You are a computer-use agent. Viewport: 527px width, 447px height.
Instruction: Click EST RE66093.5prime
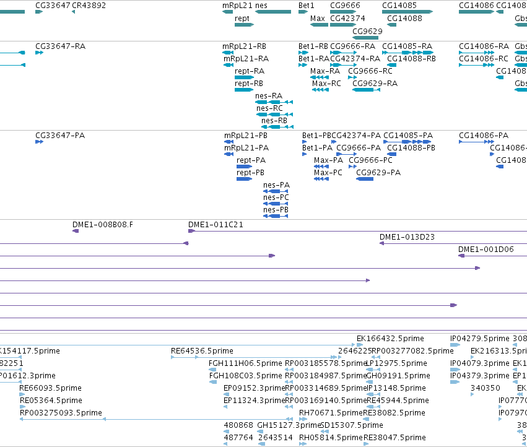pos(50,388)
